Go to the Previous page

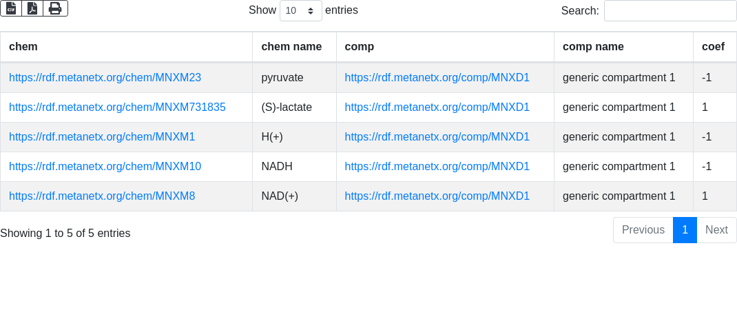[x=643, y=230]
